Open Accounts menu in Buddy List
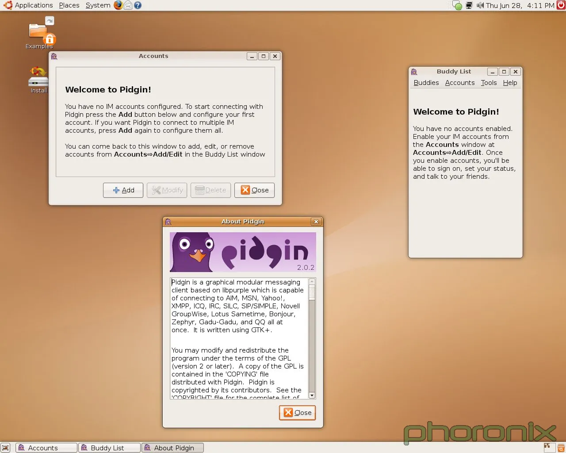The height and width of the screenshot is (453, 566). tap(460, 83)
